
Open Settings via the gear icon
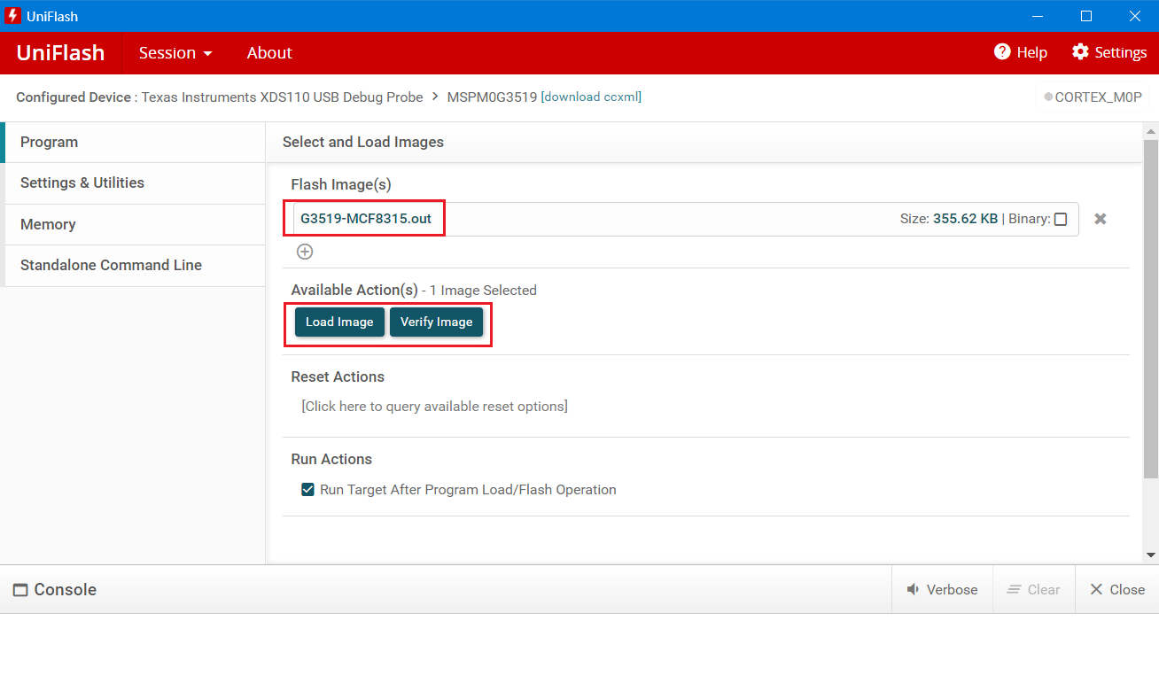tap(1080, 52)
